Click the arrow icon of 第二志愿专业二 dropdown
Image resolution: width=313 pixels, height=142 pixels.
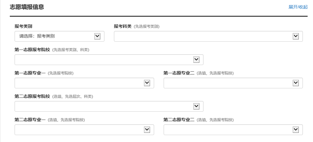pyautogui.click(x=296, y=130)
